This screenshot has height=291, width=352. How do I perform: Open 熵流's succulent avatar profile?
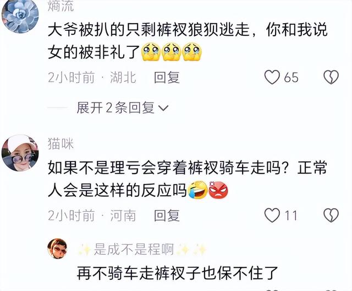point(20,17)
